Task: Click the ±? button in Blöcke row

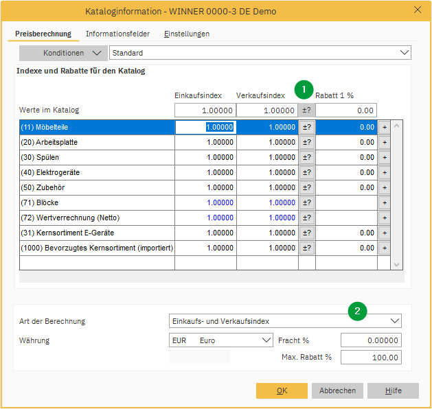Action: pyautogui.click(x=307, y=202)
